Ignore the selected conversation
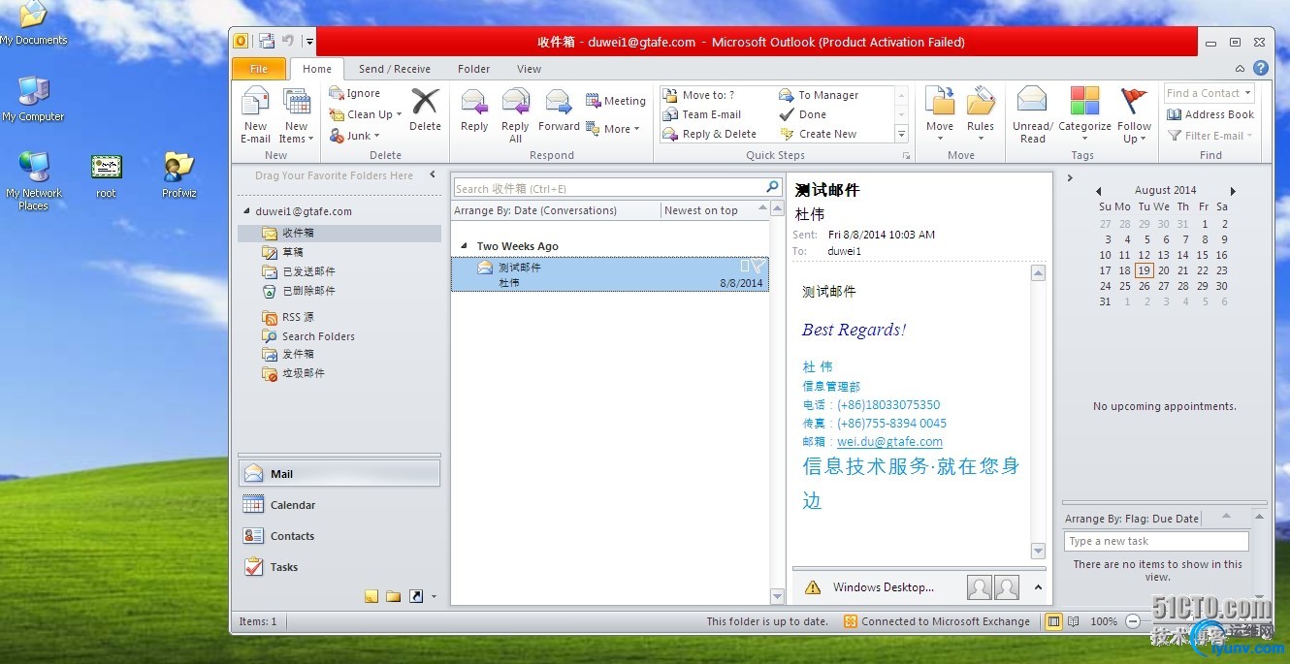 point(355,93)
